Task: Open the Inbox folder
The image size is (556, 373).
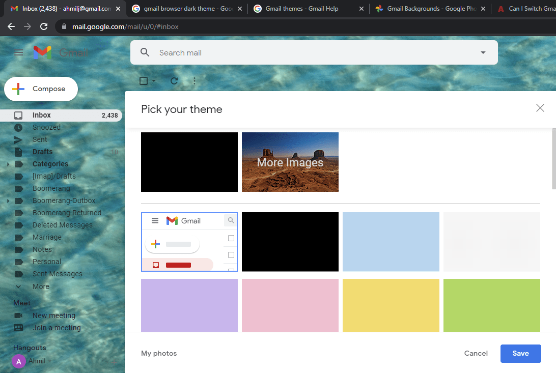Action: (61, 115)
